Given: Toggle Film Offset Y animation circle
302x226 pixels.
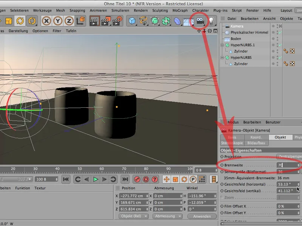Looking at the screenshot, I should [222, 213].
